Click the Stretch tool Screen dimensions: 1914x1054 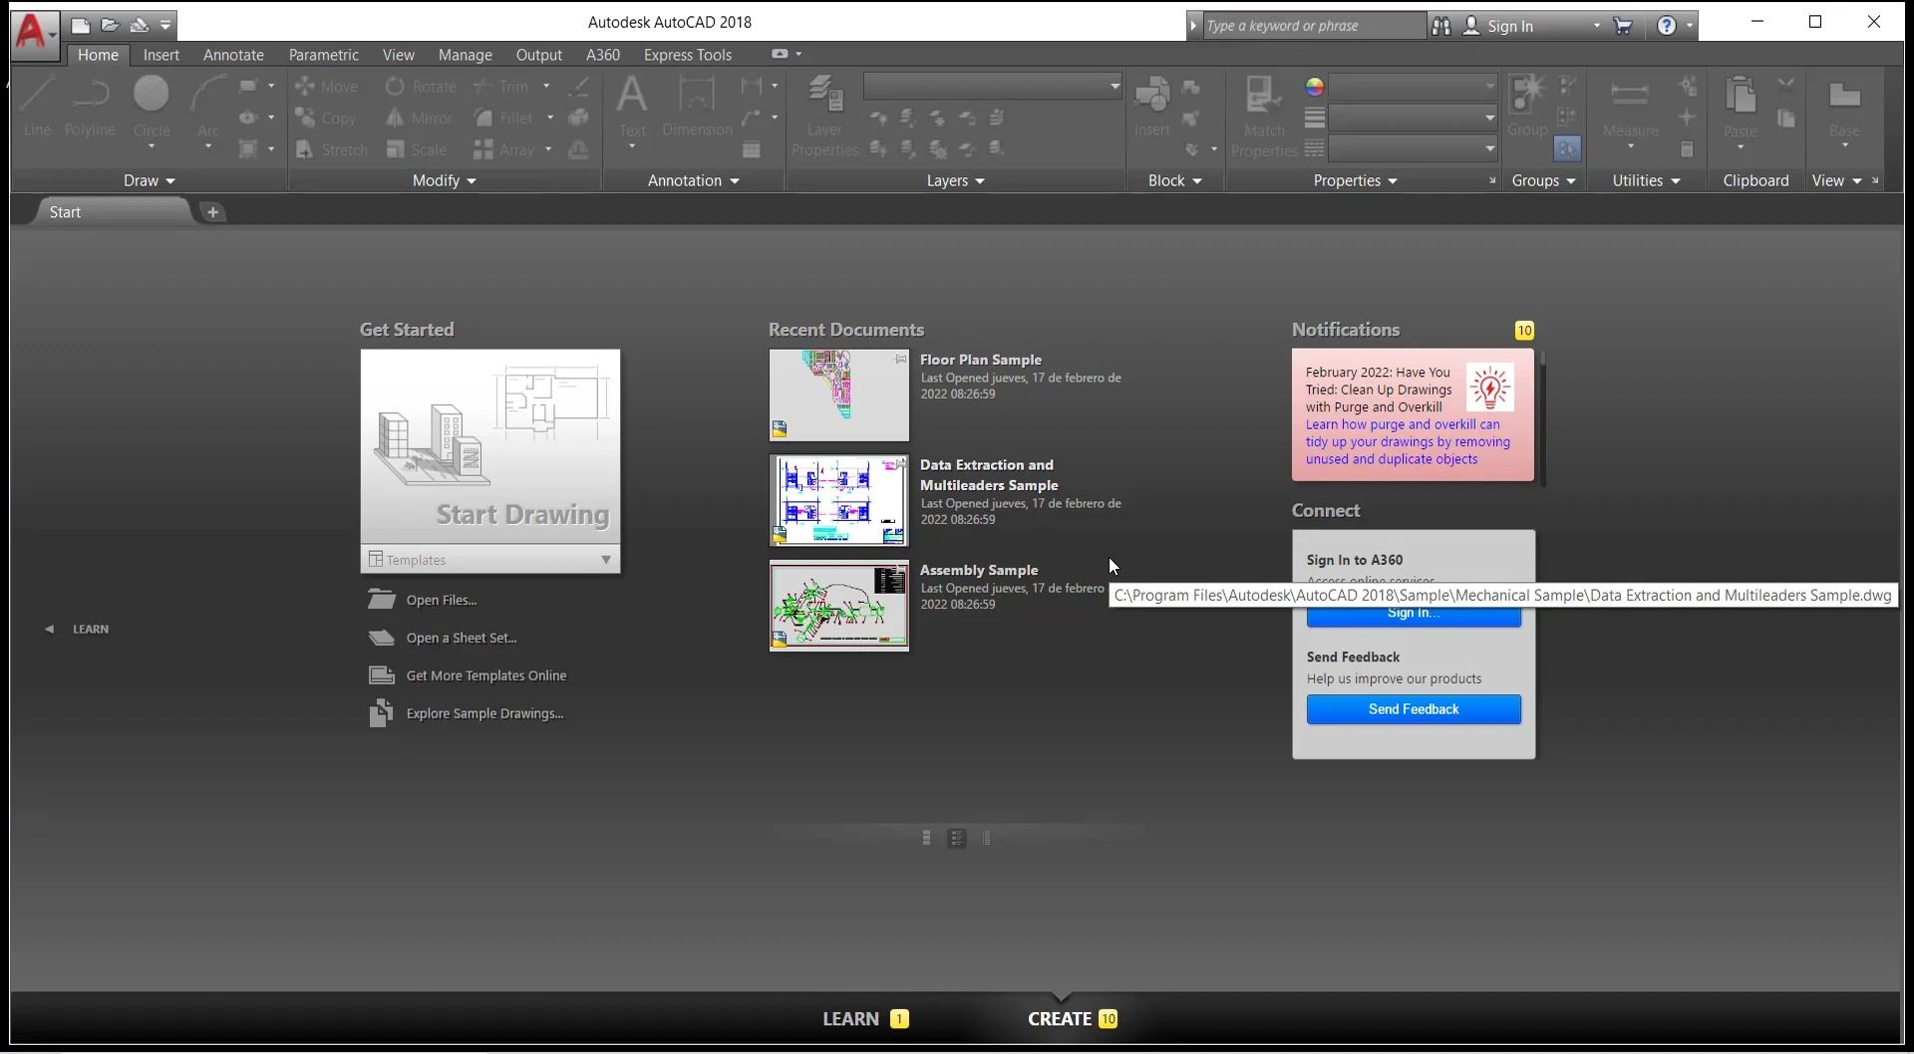coord(332,149)
